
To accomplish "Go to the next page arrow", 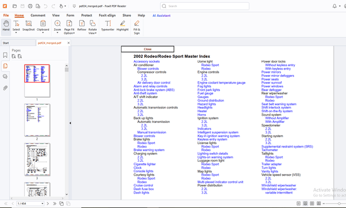I will [47, 204].
